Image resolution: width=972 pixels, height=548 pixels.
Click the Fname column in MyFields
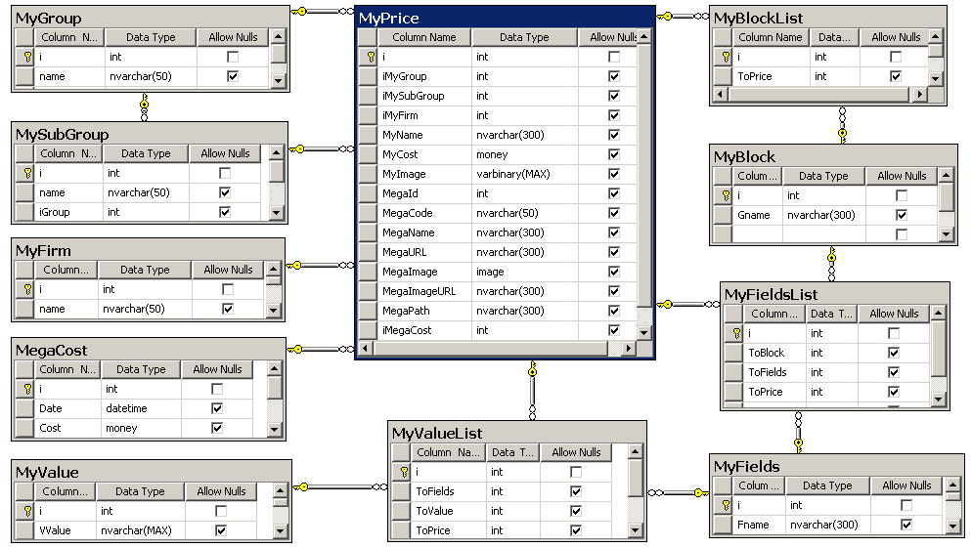753,525
